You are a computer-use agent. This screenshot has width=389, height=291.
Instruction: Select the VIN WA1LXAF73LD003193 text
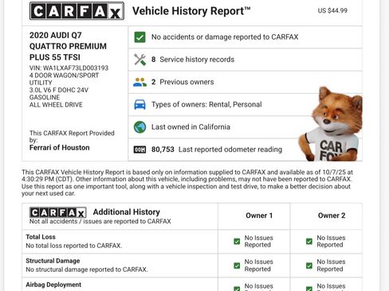[x=69, y=68]
